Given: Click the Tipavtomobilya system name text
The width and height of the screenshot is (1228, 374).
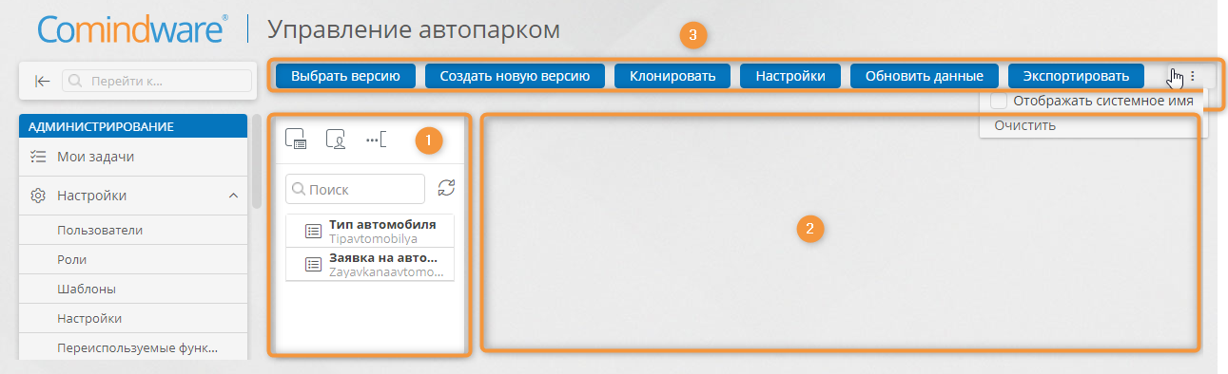Looking at the screenshot, I should coord(373,239).
